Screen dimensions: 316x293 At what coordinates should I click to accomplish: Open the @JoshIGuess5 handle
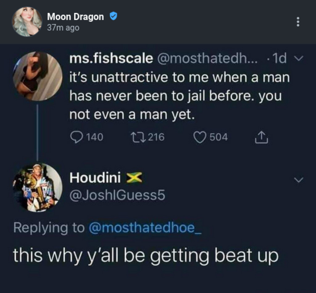(117, 195)
